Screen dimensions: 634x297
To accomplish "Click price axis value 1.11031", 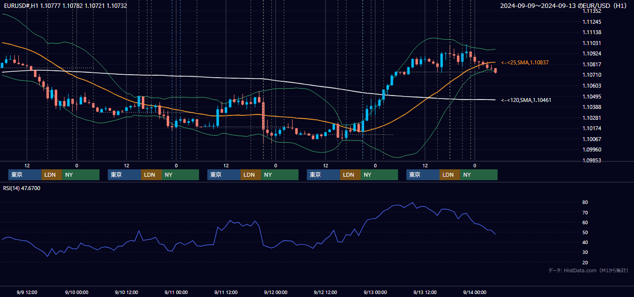I will 592,43.
